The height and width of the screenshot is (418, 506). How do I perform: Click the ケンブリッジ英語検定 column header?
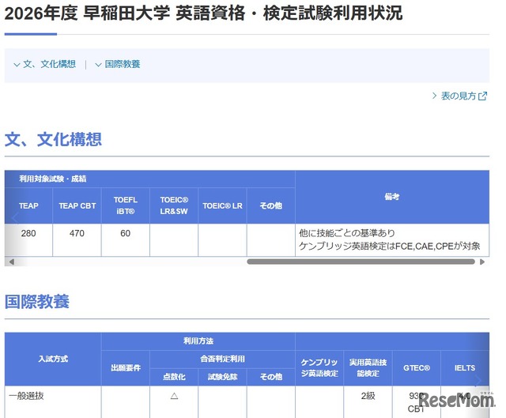[319, 368]
